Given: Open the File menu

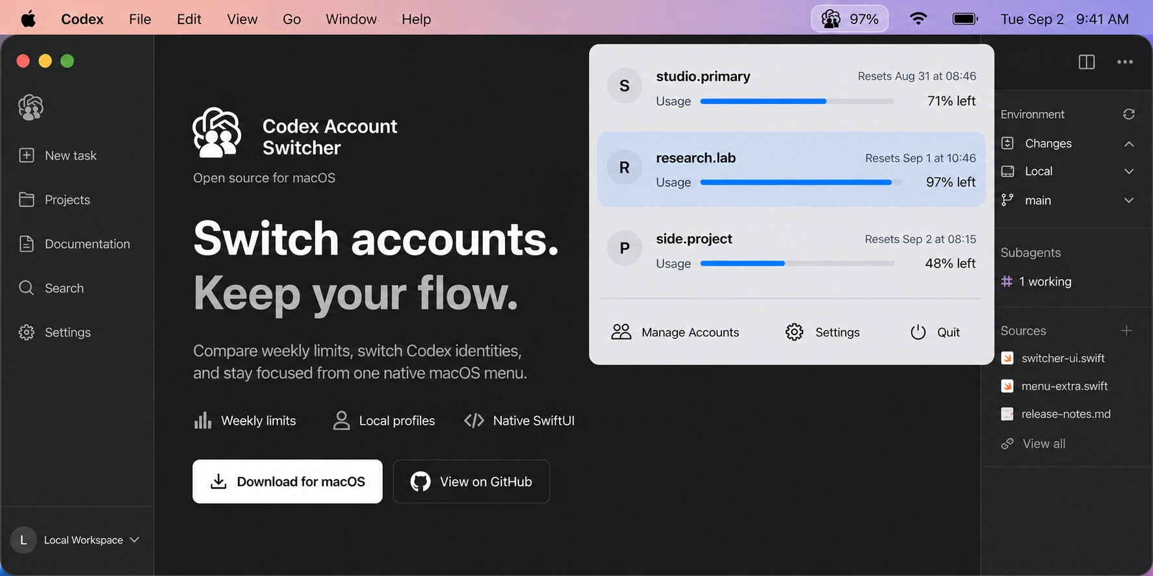Looking at the screenshot, I should [x=140, y=19].
